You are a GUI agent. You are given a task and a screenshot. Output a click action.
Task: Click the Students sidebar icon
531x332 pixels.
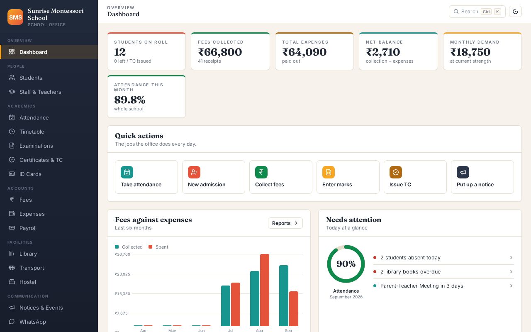12,78
